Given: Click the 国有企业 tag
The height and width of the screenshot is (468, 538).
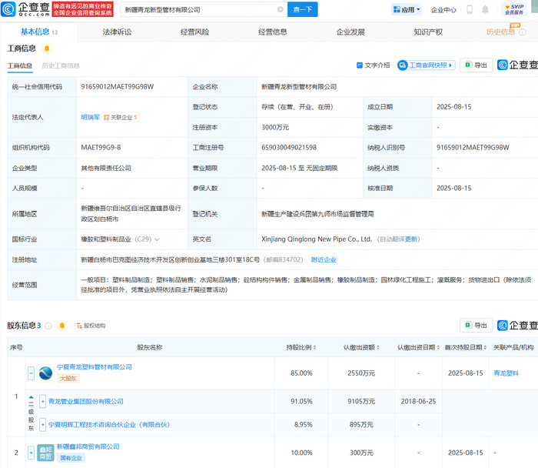Looking at the screenshot, I should pos(71,458).
